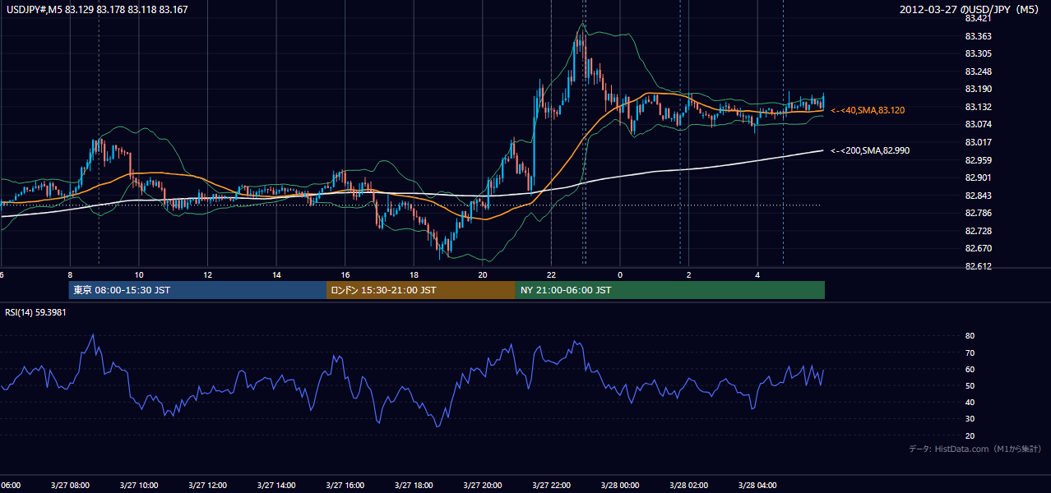Click RSI scale value 70
Screen dimensions: 1051x493
click(970, 352)
